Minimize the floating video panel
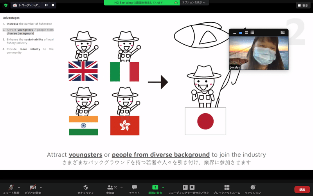 235,33
